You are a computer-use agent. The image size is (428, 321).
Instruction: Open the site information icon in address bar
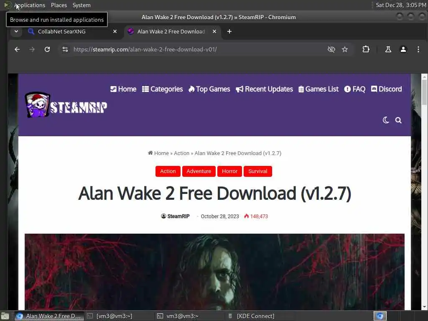(x=65, y=49)
